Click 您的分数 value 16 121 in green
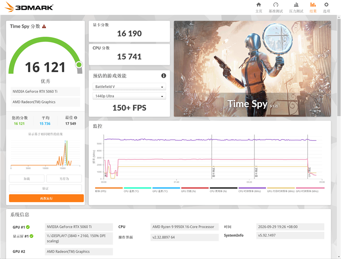This screenshot has width=341, height=259. tap(19, 124)
